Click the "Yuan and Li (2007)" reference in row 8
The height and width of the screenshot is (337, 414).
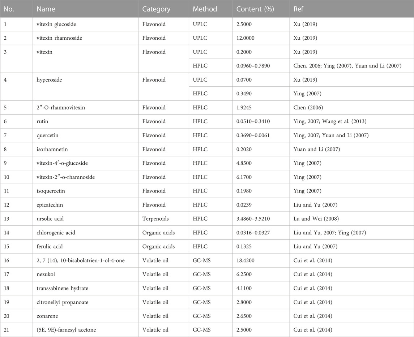click(317, 149)
